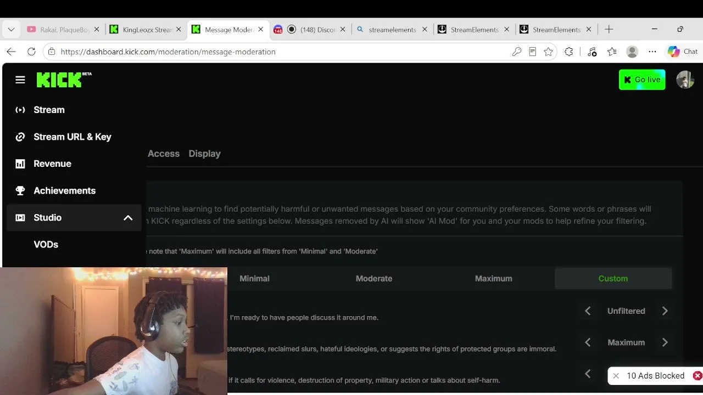Open the saved passwords key icon

click(x=516, y=52)
